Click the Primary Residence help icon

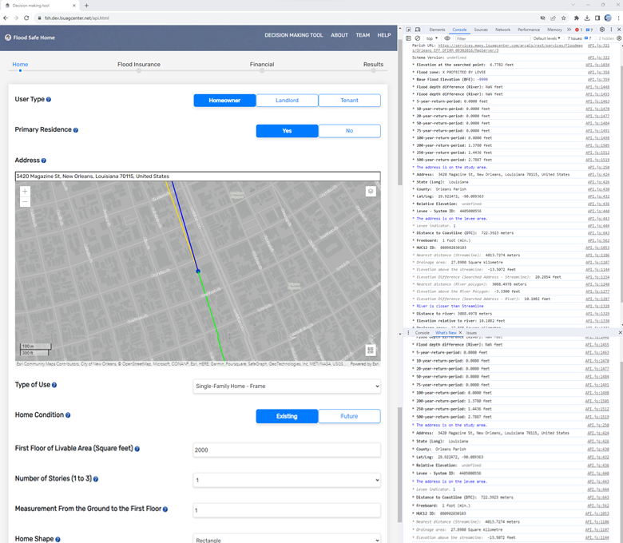76,130
